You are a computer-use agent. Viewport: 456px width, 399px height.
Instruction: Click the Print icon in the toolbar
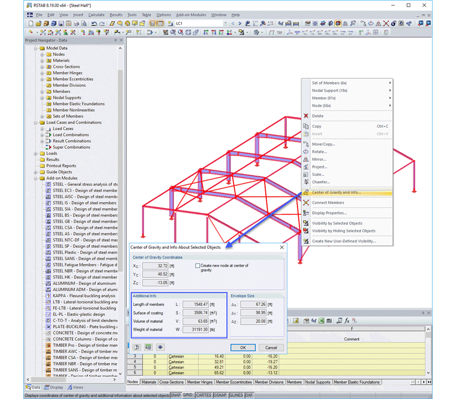coord(76,23)
